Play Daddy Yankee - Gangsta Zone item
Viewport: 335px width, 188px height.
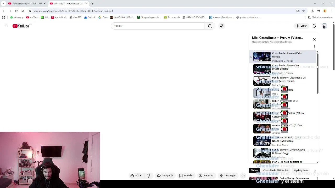point(283,153)
